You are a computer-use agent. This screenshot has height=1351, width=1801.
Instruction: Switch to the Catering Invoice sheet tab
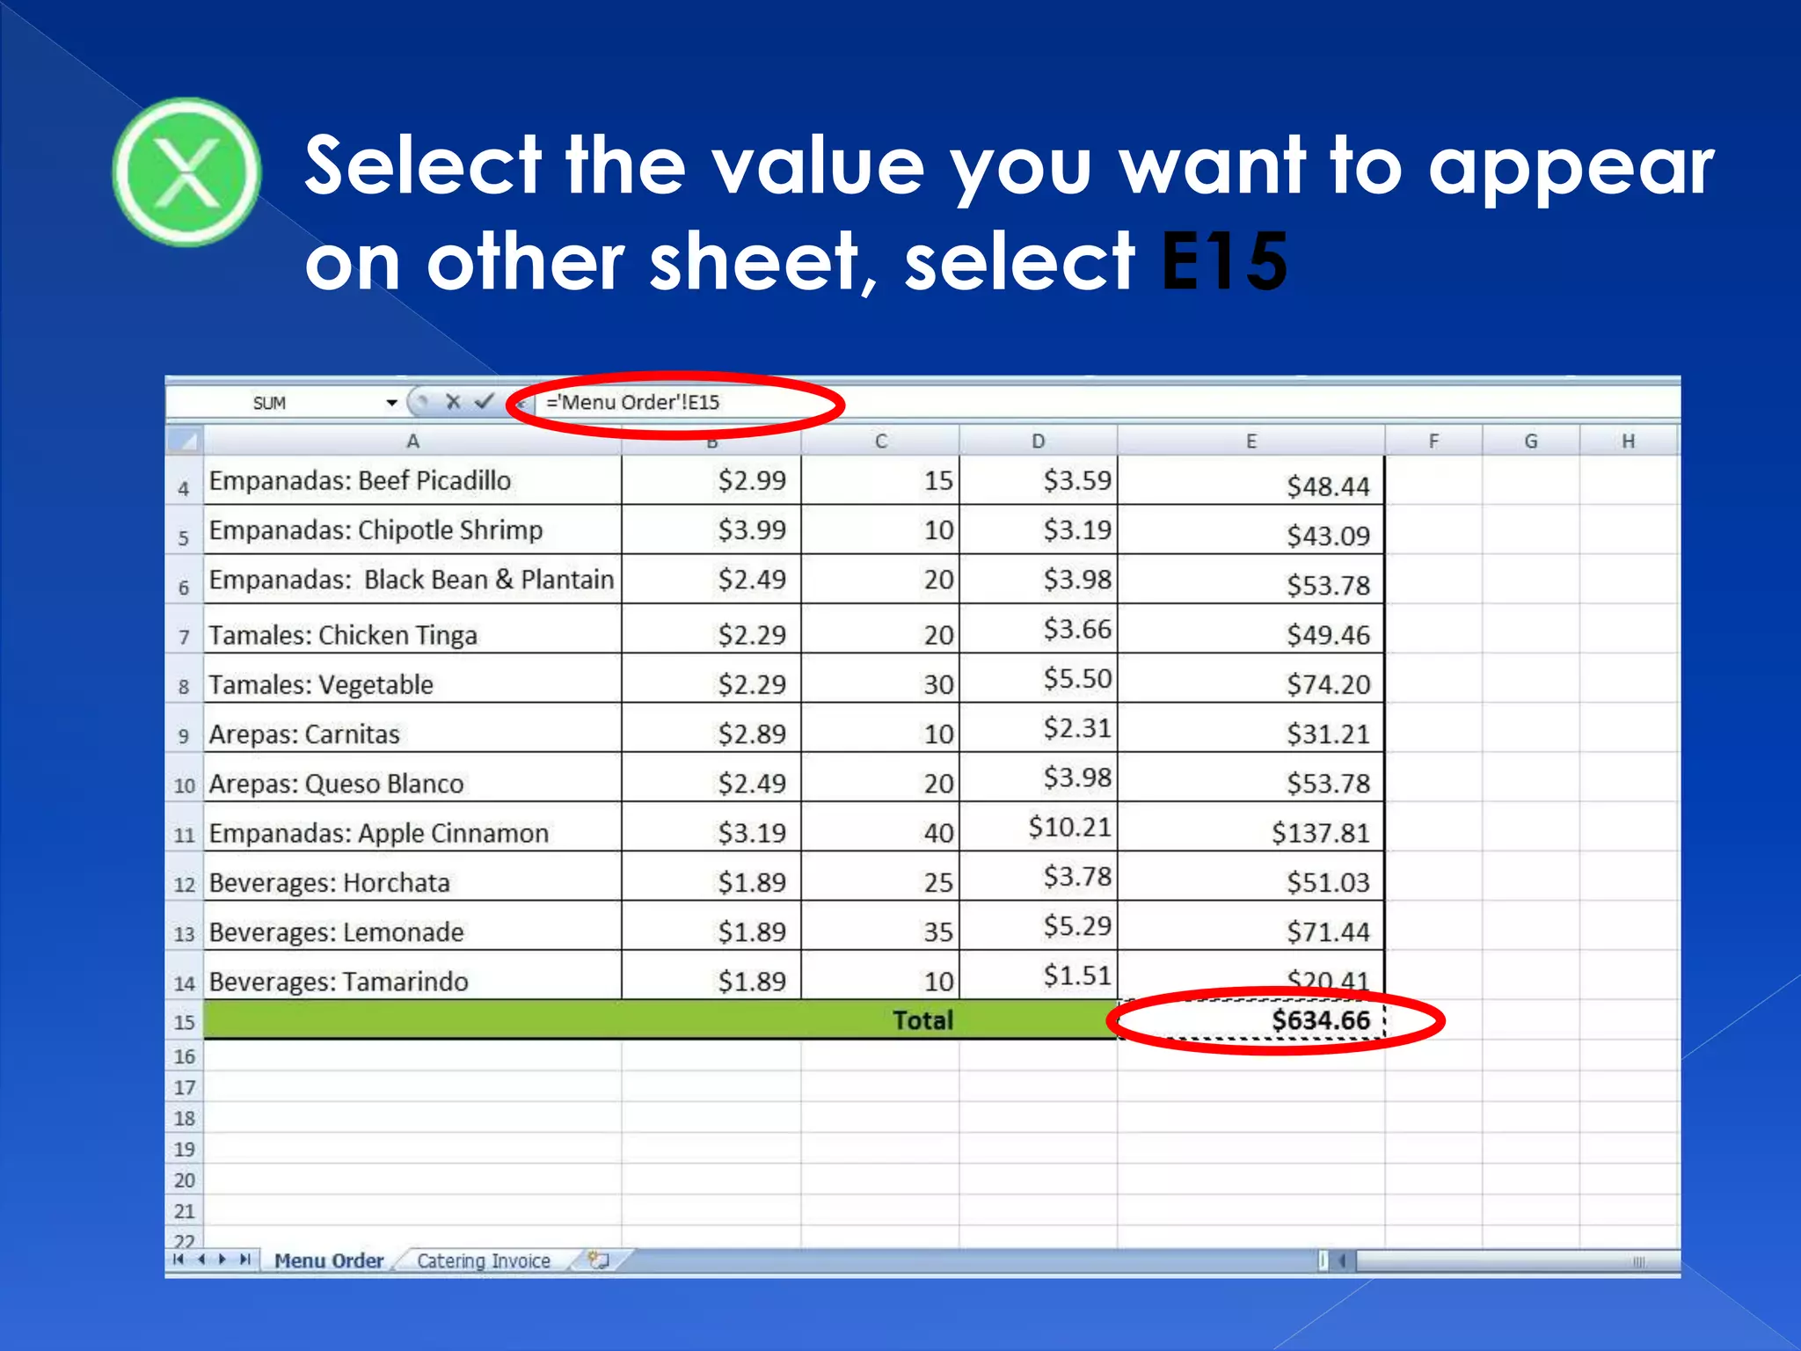pyautogui.click(x=484, y=1260)
